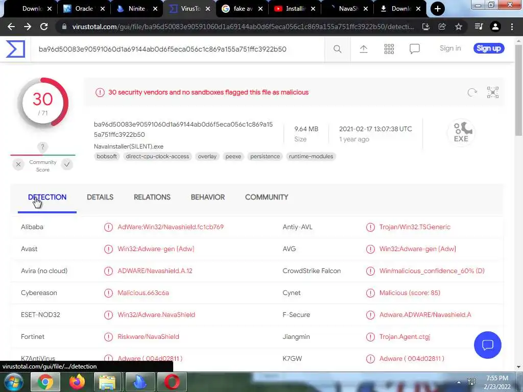Switch to the fake av Google tab

pyautogui.click(x=242, y=9)
